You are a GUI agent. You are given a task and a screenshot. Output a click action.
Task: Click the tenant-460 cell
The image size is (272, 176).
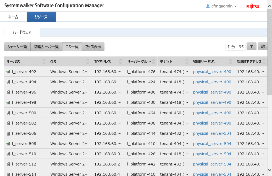pos(174,113)
